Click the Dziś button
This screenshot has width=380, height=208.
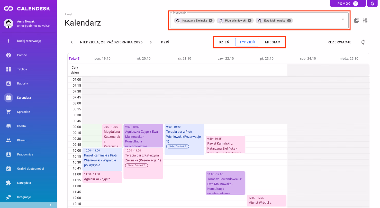click(x=165, y=42)
